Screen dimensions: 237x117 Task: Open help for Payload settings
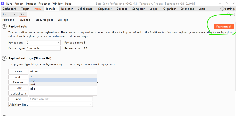click(4, 58)
